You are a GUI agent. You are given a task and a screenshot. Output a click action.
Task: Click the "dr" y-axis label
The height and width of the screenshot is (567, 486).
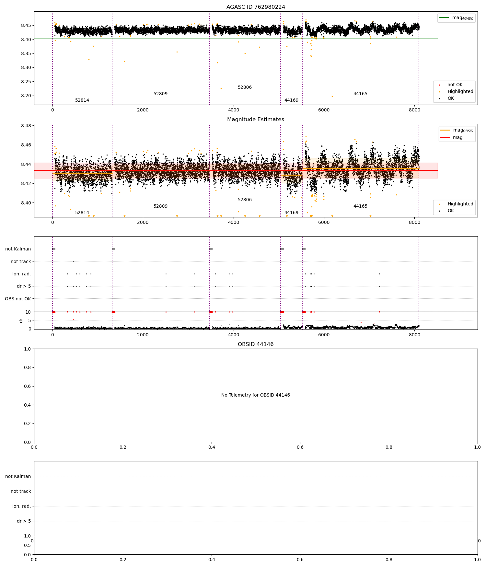(x=21, y=320)
